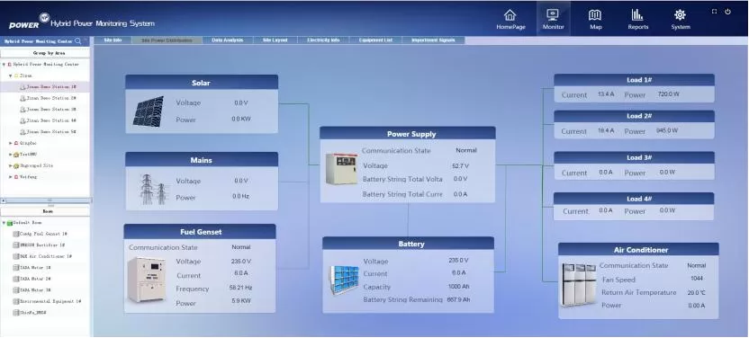Select Jinan Demo Station 2# in tree
Viewport: 749px width, 338px height.
(48, 98)
